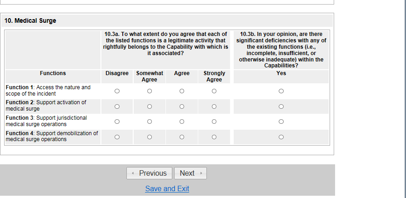406x198 pixels.
Task: Select Agree for Function 1
Action: click(x=182, y=91)
